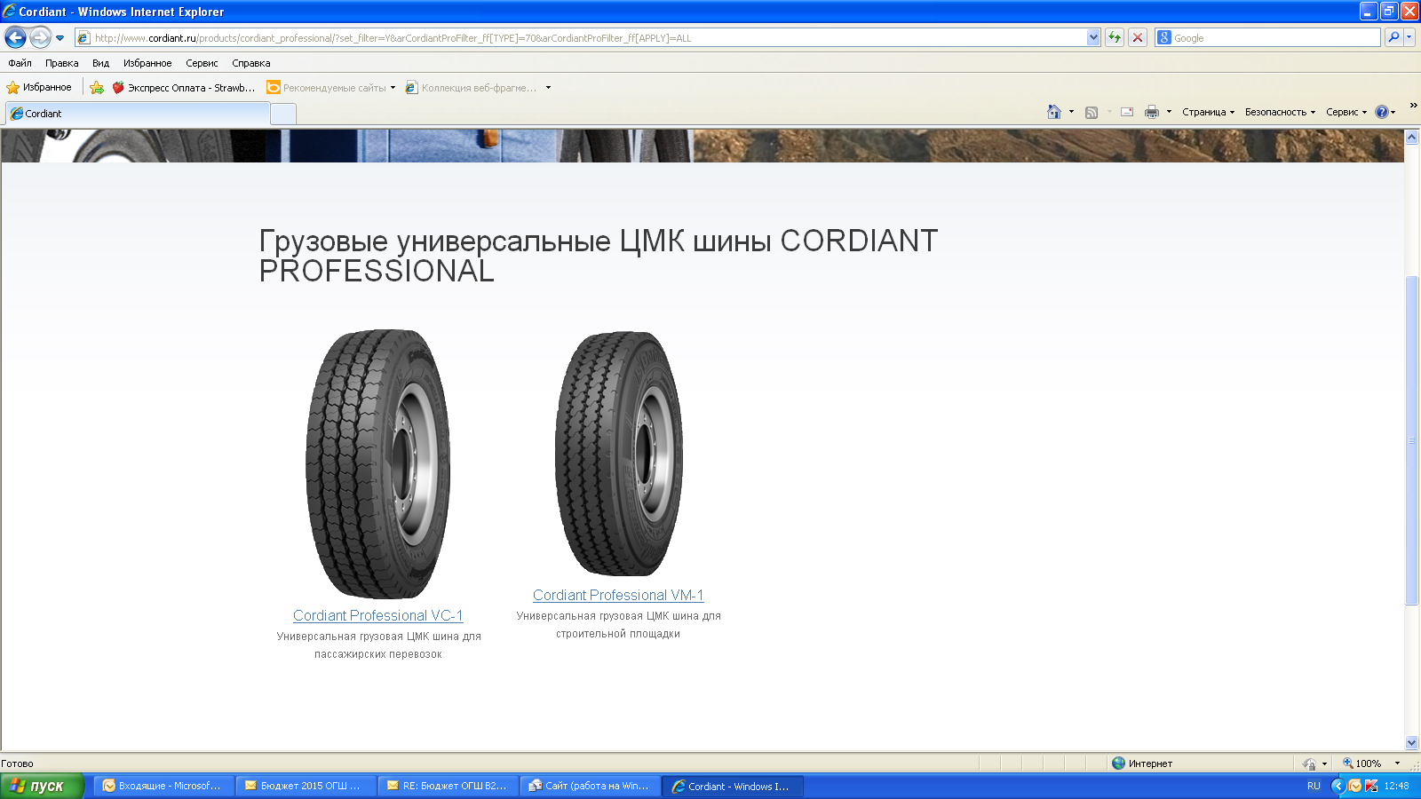
Task: Open the search provider options dropdown
Action: coord(1409,37)
